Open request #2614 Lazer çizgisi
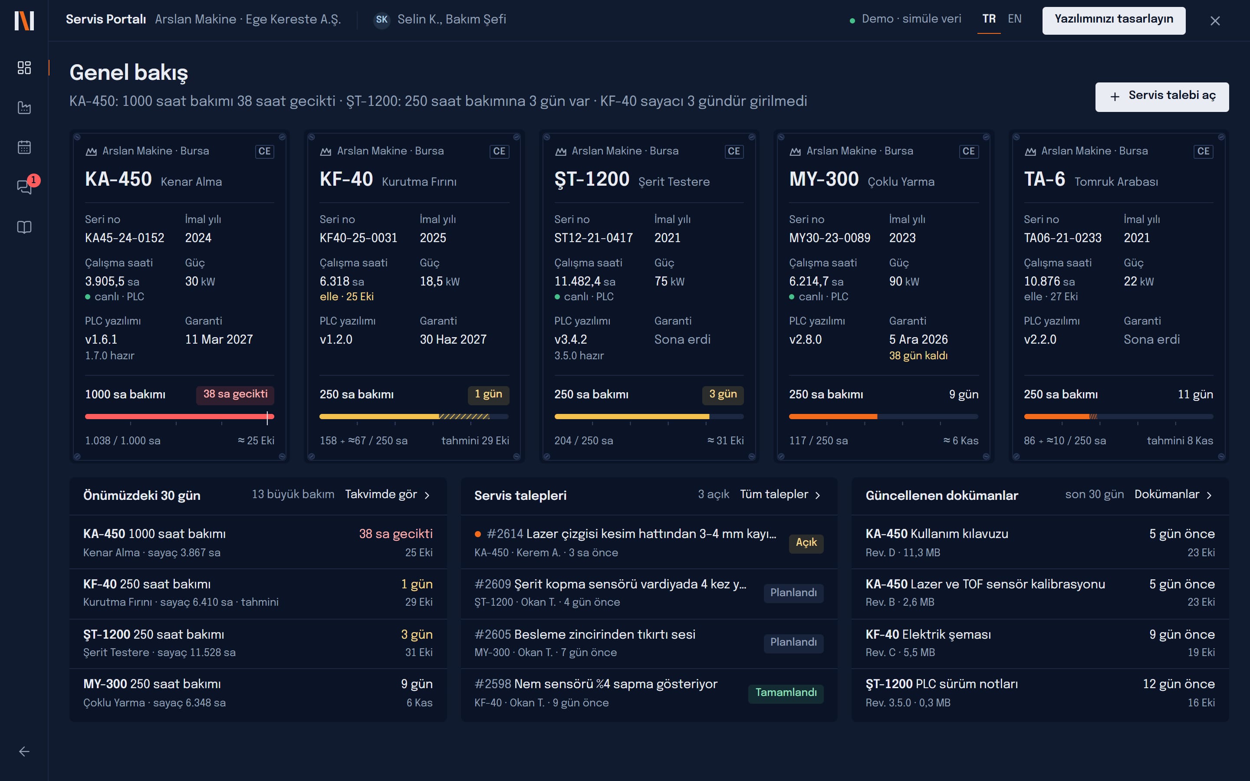The height and width of the screenshot is (781, 1250). tap(648, 542)
